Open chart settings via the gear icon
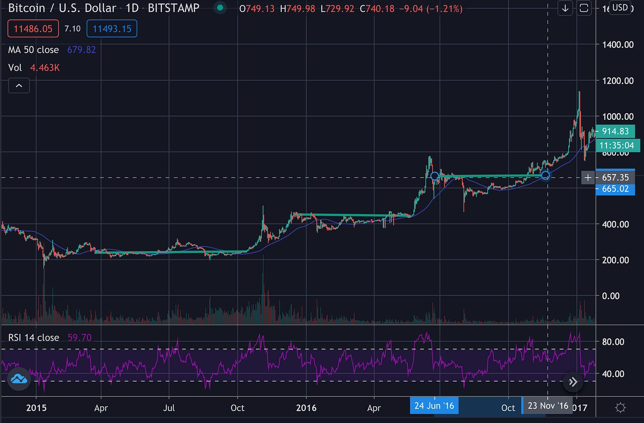Viewport: 644px width, 423px height. [620, 408]
